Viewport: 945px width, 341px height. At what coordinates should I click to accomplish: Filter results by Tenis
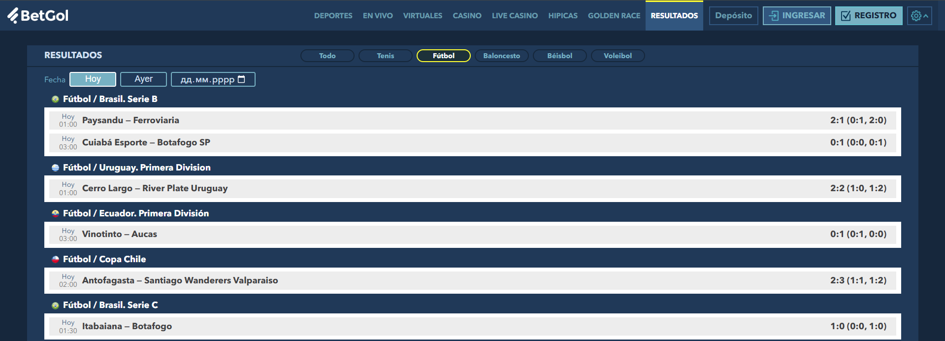386,56
